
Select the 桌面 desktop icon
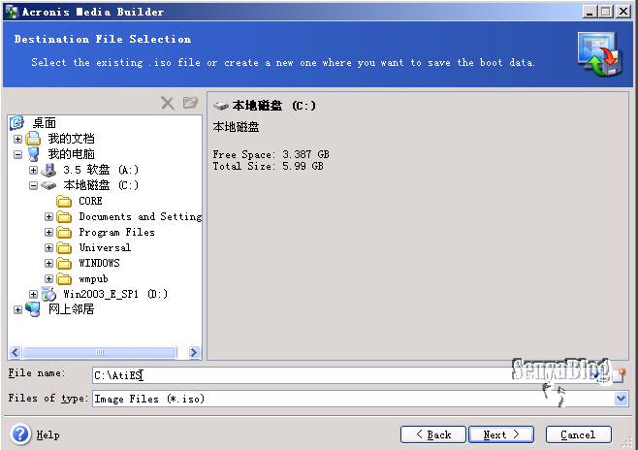click(x=17, y=122)
